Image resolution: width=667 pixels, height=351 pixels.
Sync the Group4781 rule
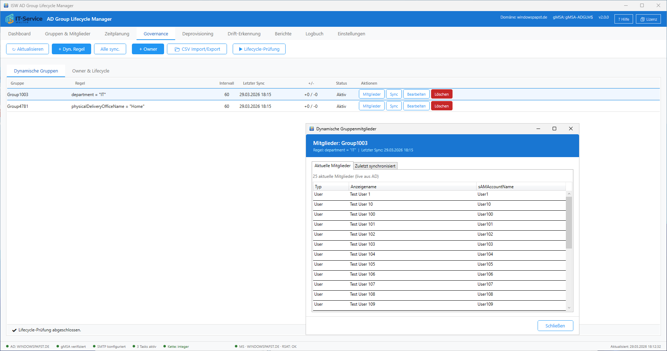tap(394, 106)
